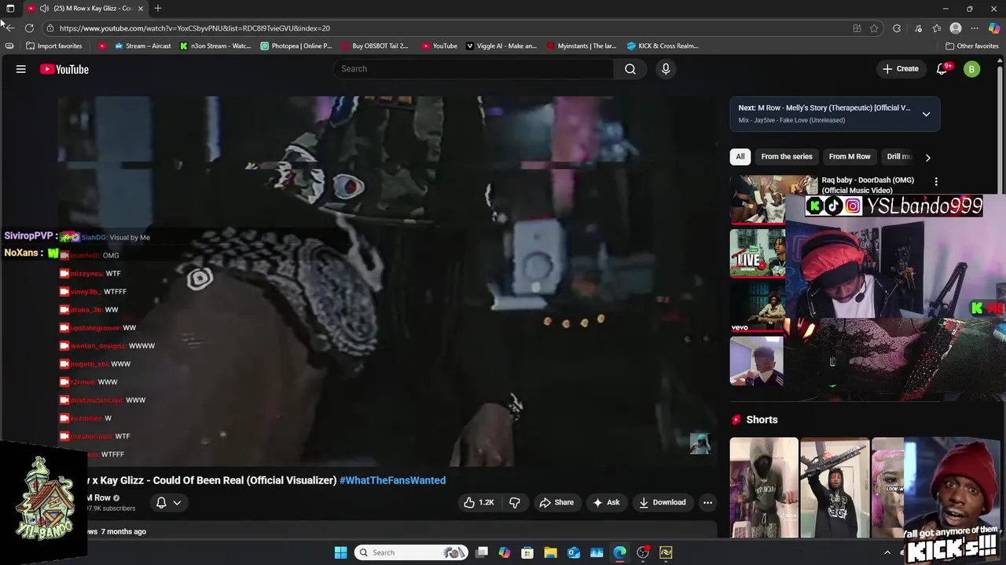Click Import favorites bookmark

53,46
